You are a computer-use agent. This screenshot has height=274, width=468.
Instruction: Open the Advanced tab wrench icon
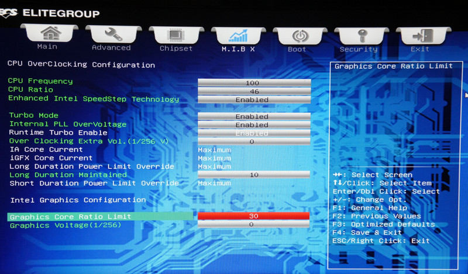[x=113, y=34]
